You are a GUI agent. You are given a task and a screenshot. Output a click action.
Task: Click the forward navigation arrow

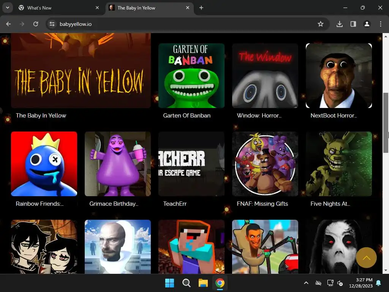[x=22, y=24]
